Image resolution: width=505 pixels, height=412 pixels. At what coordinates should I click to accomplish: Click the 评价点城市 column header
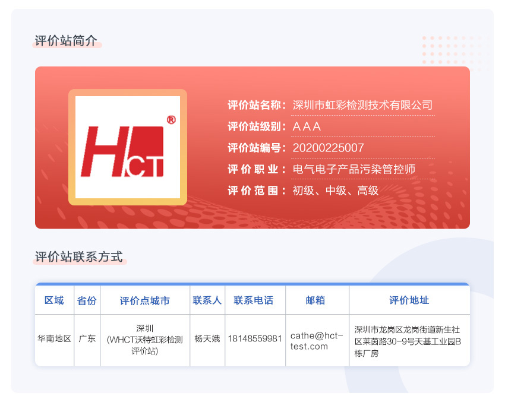(x=144, y=300)
